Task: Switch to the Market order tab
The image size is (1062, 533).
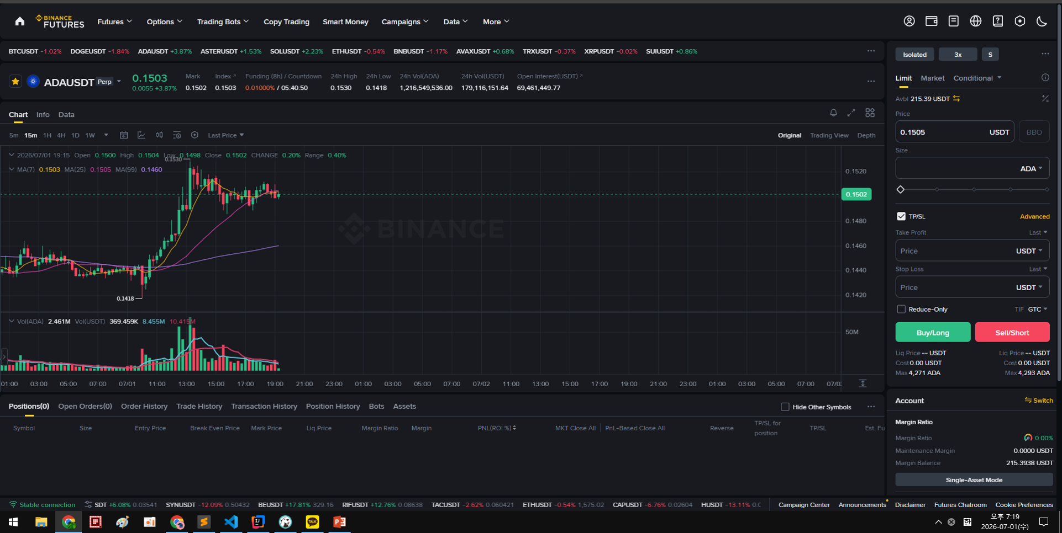Action: (x=933, y=78)
